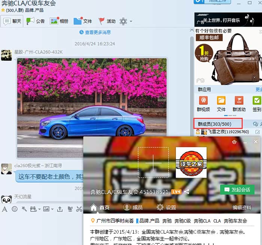Click the 奔驰CLA tag

[202, 221]
